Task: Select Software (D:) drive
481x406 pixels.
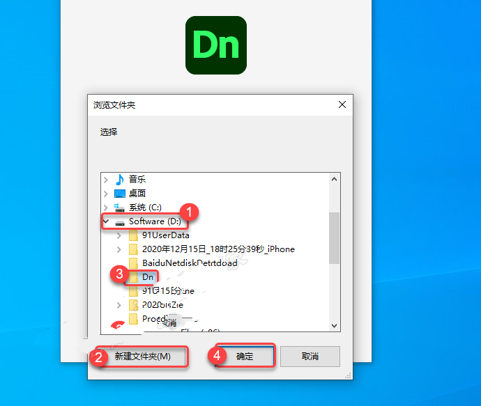Action: tap(155, 221)
